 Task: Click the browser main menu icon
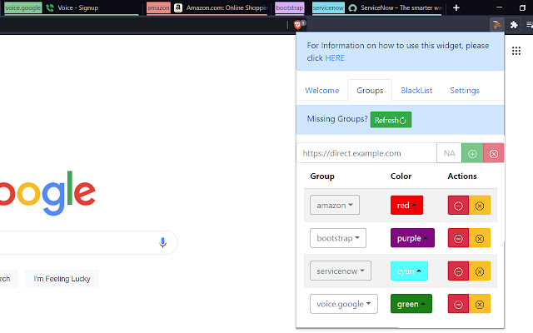pyautogui.click(x=530, y=24)
